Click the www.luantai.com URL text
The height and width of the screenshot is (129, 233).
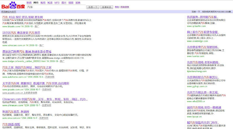195,56
